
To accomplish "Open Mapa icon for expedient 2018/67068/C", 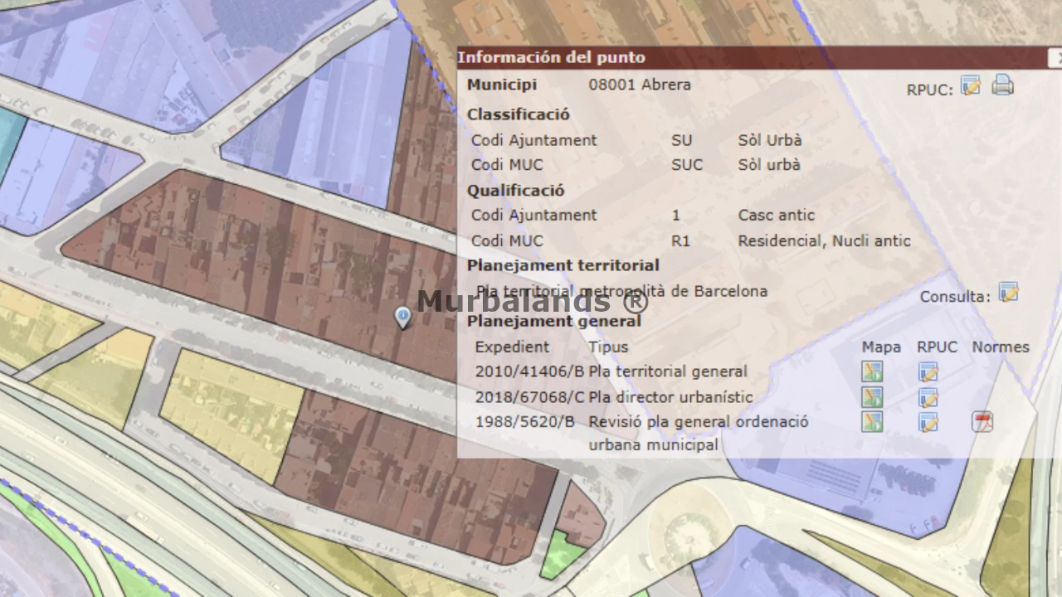I will pyautogui.click(x=871, y=397).
